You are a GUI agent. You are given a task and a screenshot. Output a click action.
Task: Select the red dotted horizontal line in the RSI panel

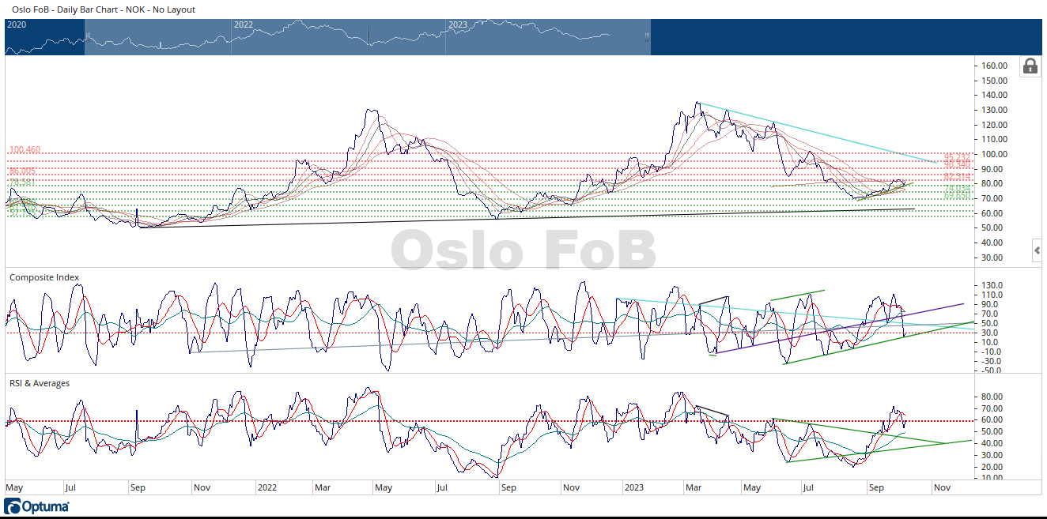point(490,421)
